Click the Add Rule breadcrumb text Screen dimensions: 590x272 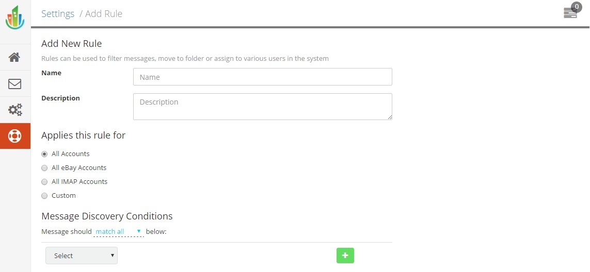[104, 14]
